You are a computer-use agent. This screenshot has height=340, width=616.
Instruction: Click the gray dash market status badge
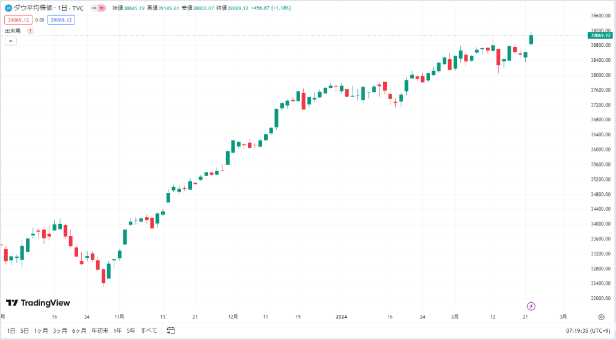94,8
